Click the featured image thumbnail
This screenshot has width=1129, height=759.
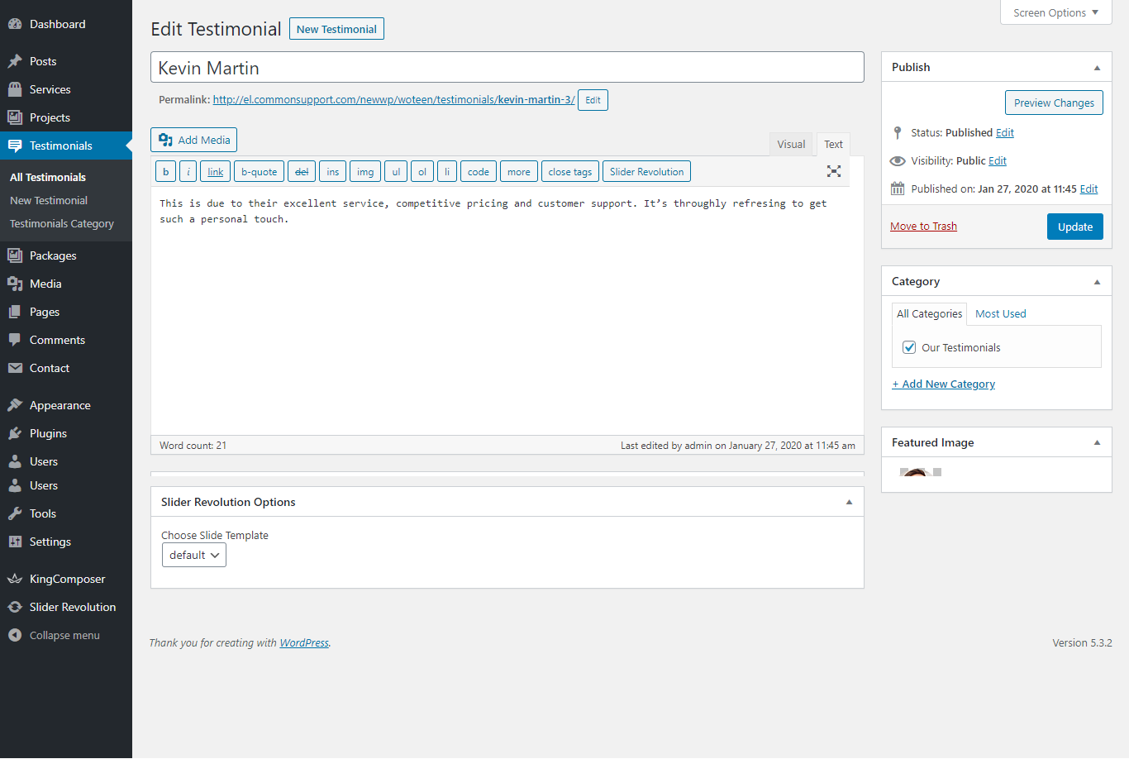coord(916,473)
